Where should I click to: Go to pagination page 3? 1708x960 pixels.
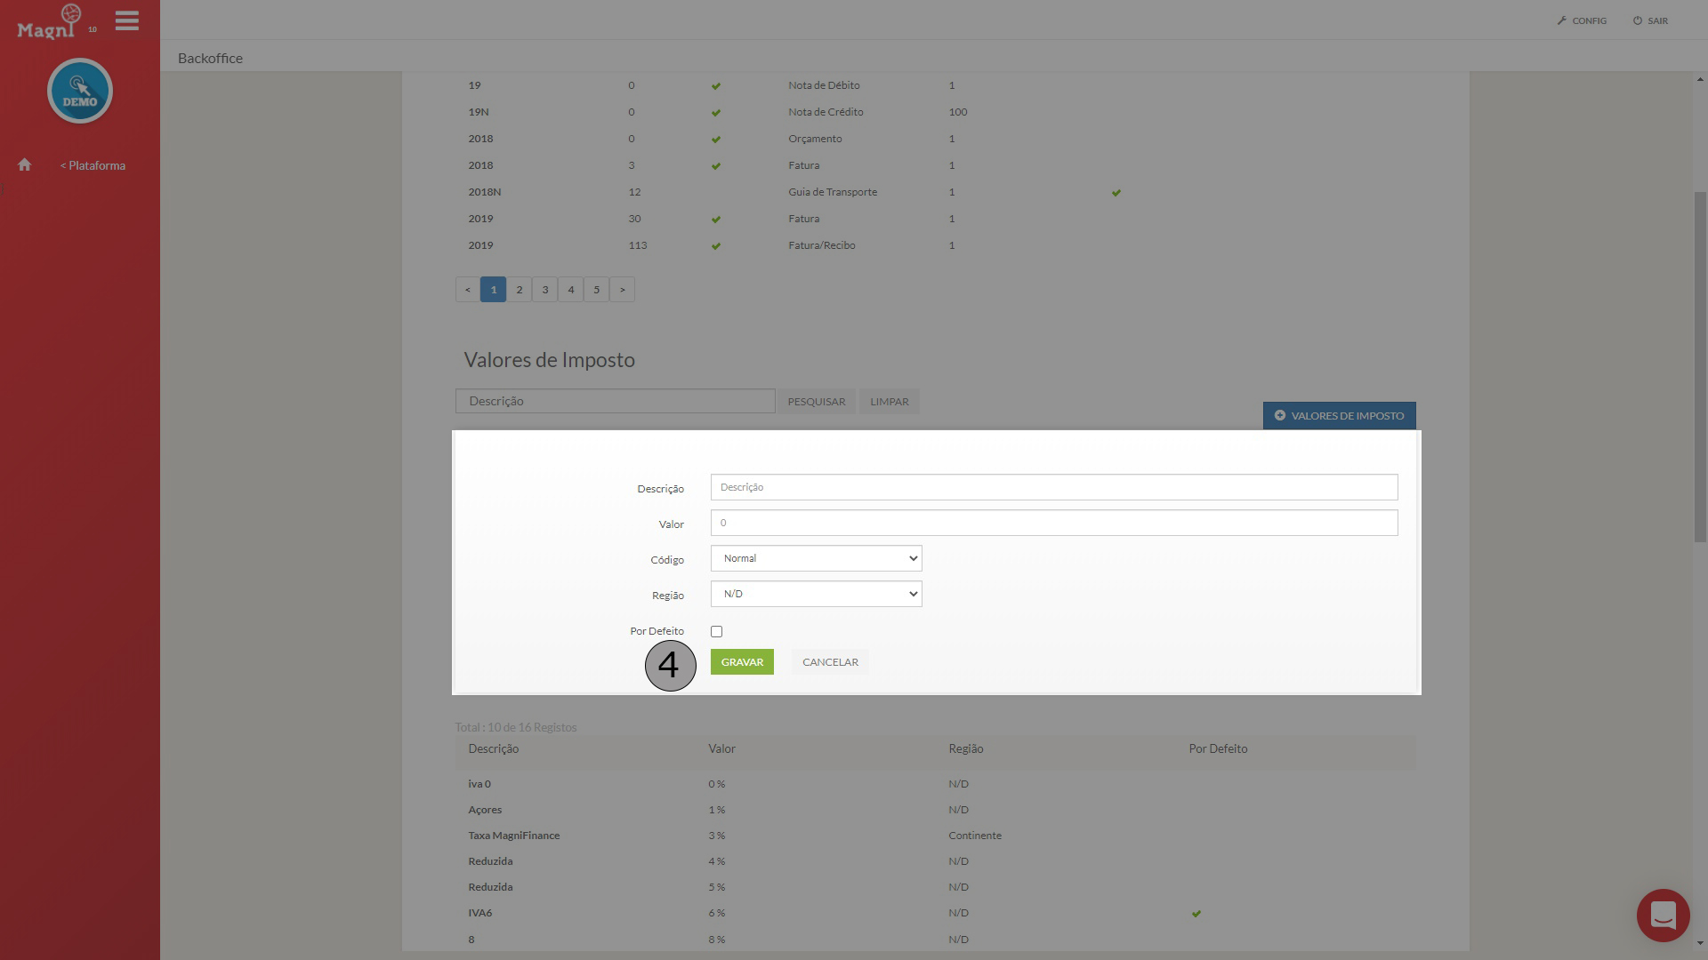pyautogui.click(x=544, y=290)
